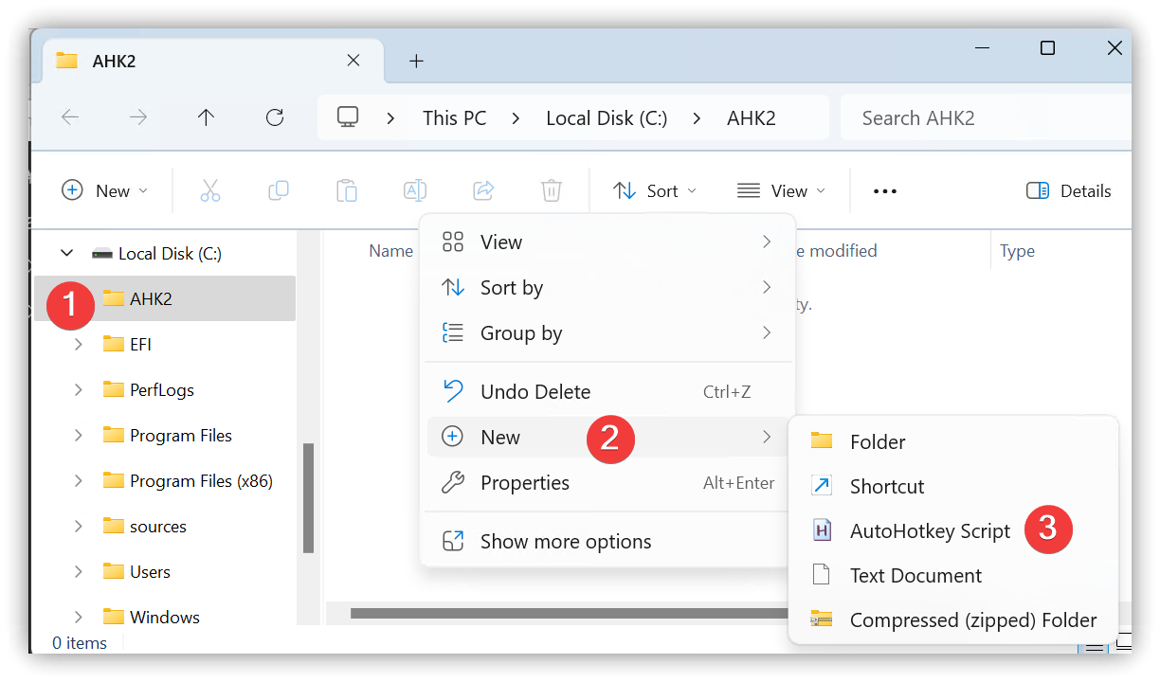Maximize the File Explorer window
The width and height of the screenshot is (1160, 682).
point(1047,48)
